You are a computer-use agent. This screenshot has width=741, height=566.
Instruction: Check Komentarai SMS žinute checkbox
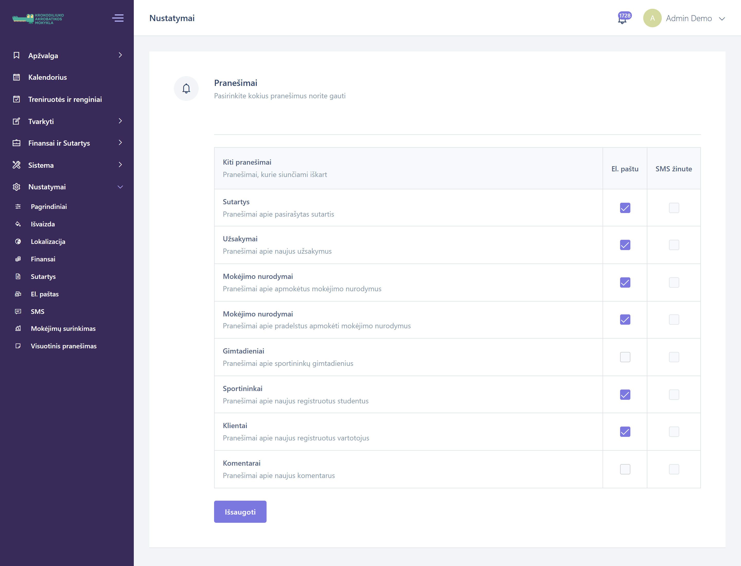coord(674,469)
